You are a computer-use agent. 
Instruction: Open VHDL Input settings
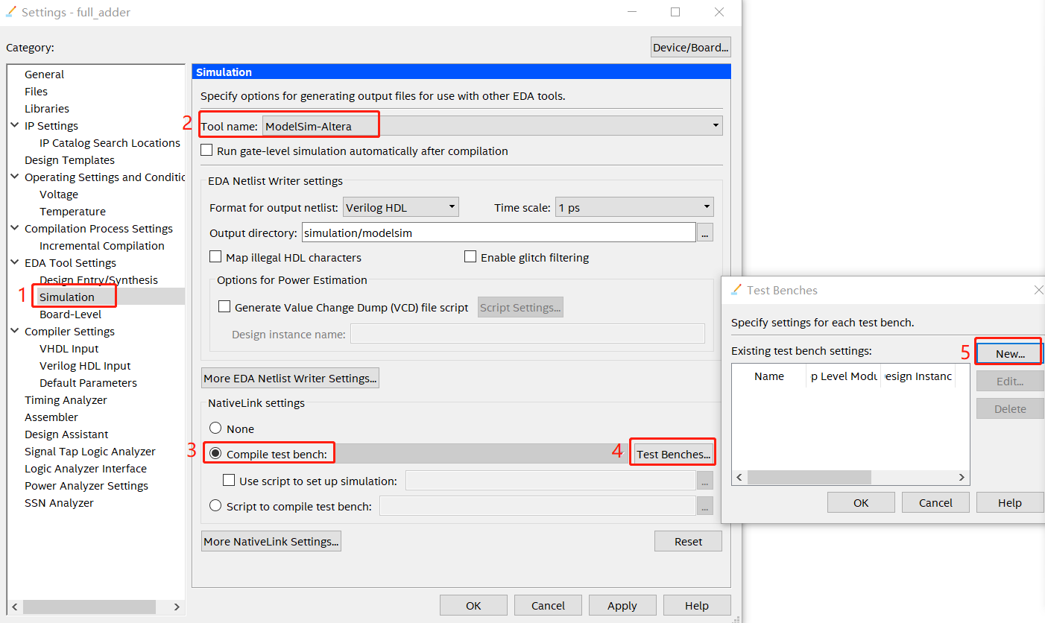69,349
